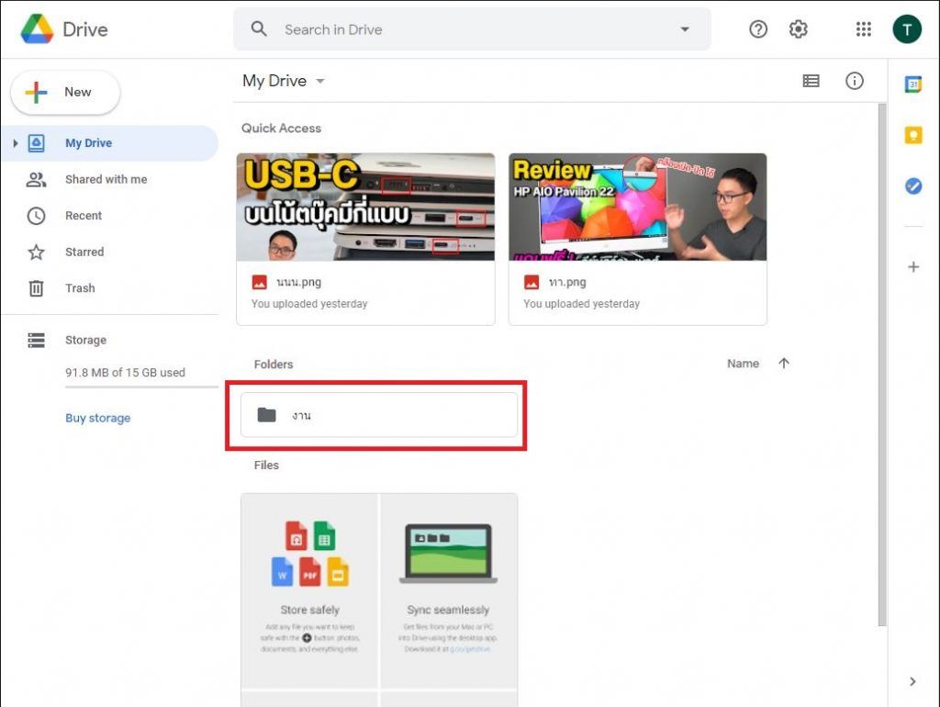940x707 pixels.
Task: Switch to the Shared with me section
Action: [x=106, y=179]
